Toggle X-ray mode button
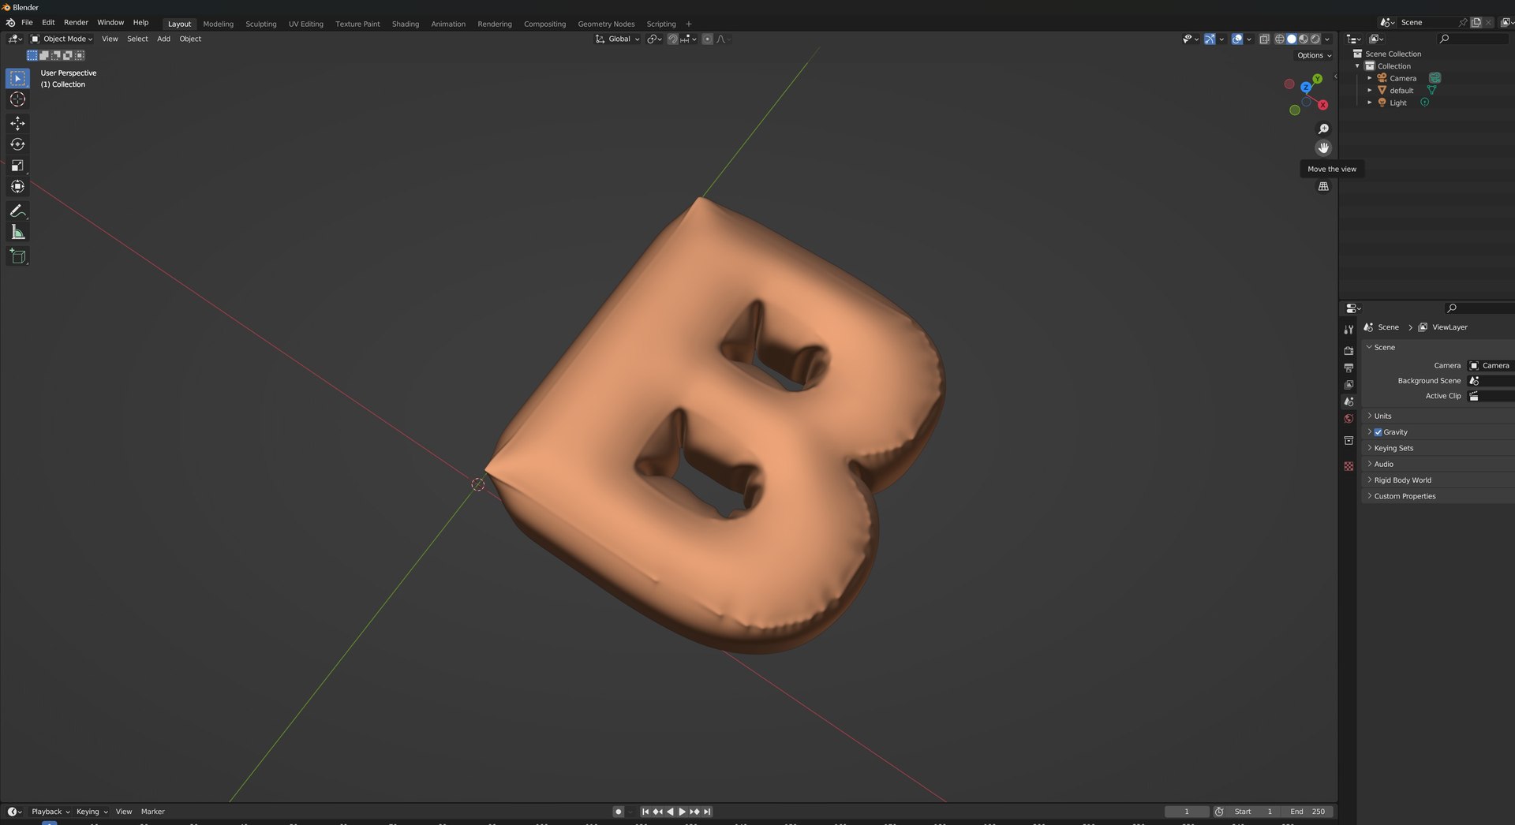Viewport: 1515px width, 825px height. [1264, 39]
